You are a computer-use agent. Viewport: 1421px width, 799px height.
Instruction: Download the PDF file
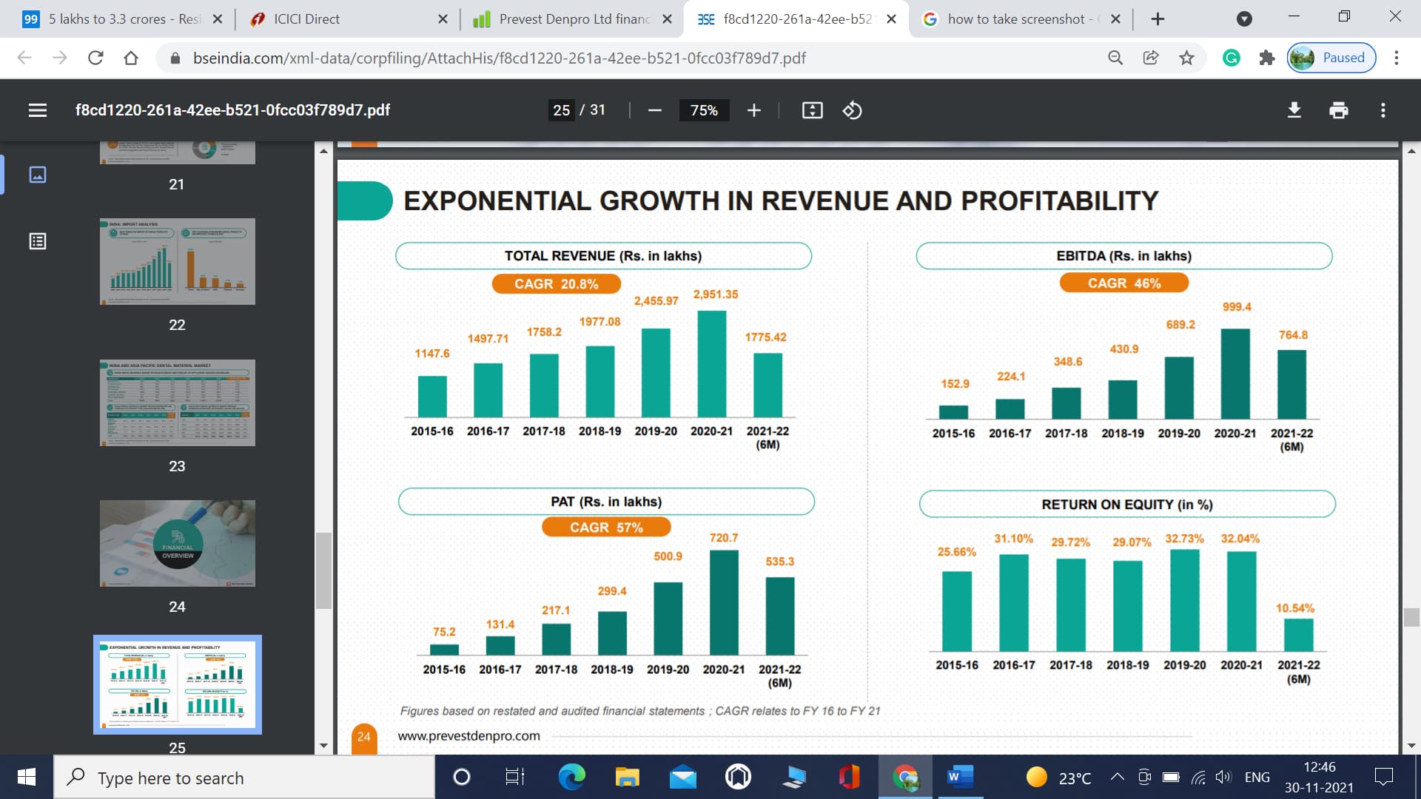click(x=1294, y=110)
